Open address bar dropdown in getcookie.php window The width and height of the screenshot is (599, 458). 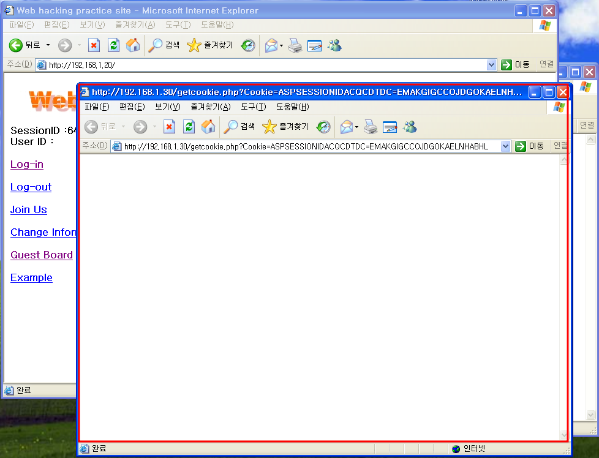505,146
